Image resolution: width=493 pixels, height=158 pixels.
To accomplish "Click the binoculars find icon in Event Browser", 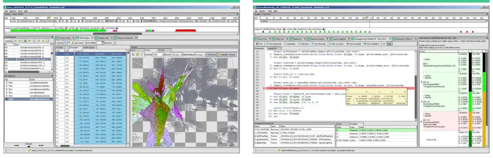I will pos(25,41).
